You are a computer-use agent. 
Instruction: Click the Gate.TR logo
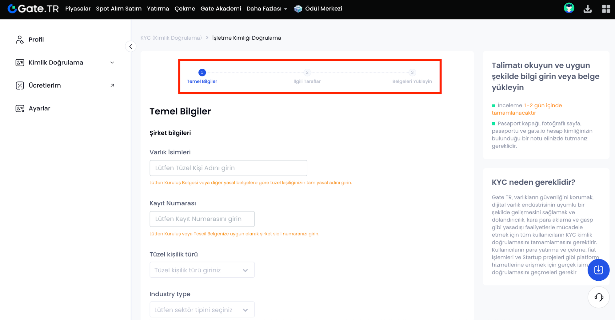(33, 9)
